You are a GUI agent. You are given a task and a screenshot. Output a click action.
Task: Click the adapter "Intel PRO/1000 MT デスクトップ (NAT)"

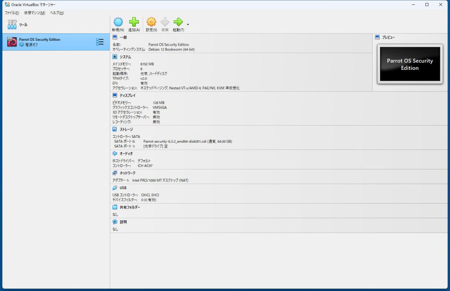(160, 180)
